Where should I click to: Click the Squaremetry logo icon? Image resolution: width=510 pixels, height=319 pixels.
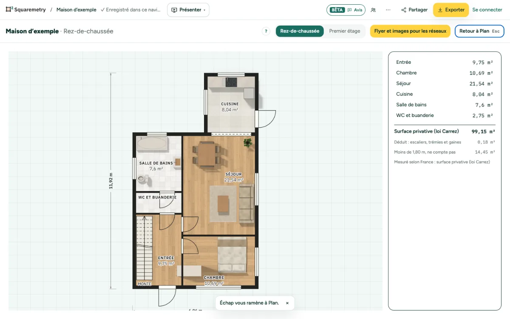[x=9, y=9]
